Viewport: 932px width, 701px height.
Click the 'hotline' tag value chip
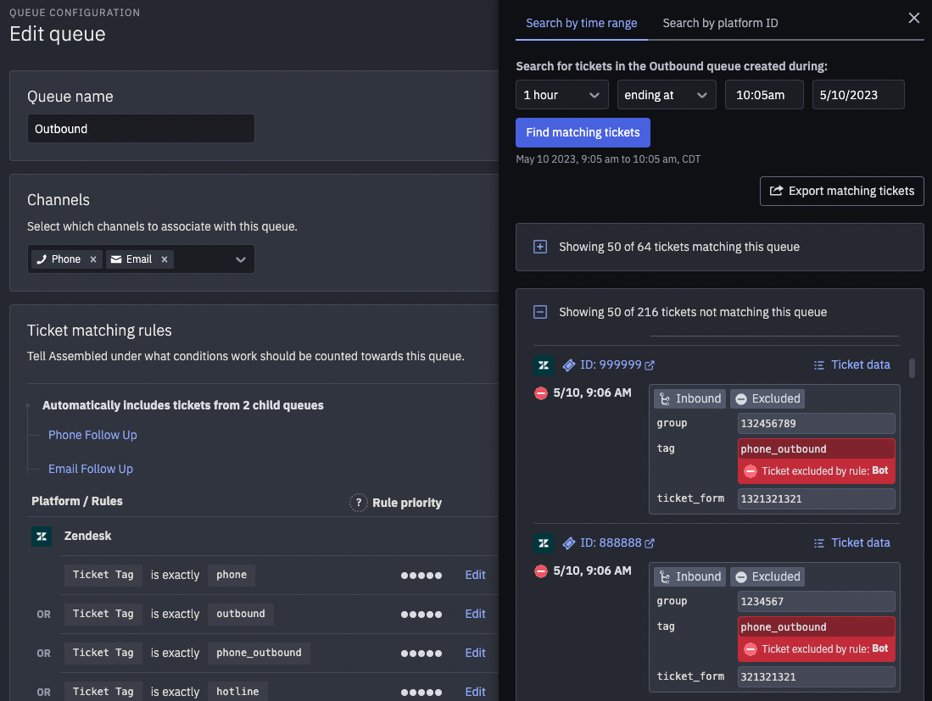pos(237,692)
